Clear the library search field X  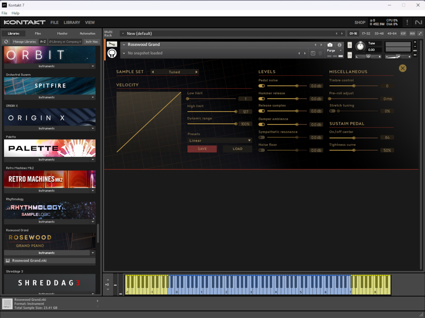[80, 42]
